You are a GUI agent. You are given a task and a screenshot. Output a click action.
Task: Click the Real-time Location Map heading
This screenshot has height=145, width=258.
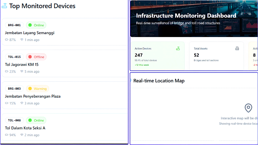click(x=159, y=81)
